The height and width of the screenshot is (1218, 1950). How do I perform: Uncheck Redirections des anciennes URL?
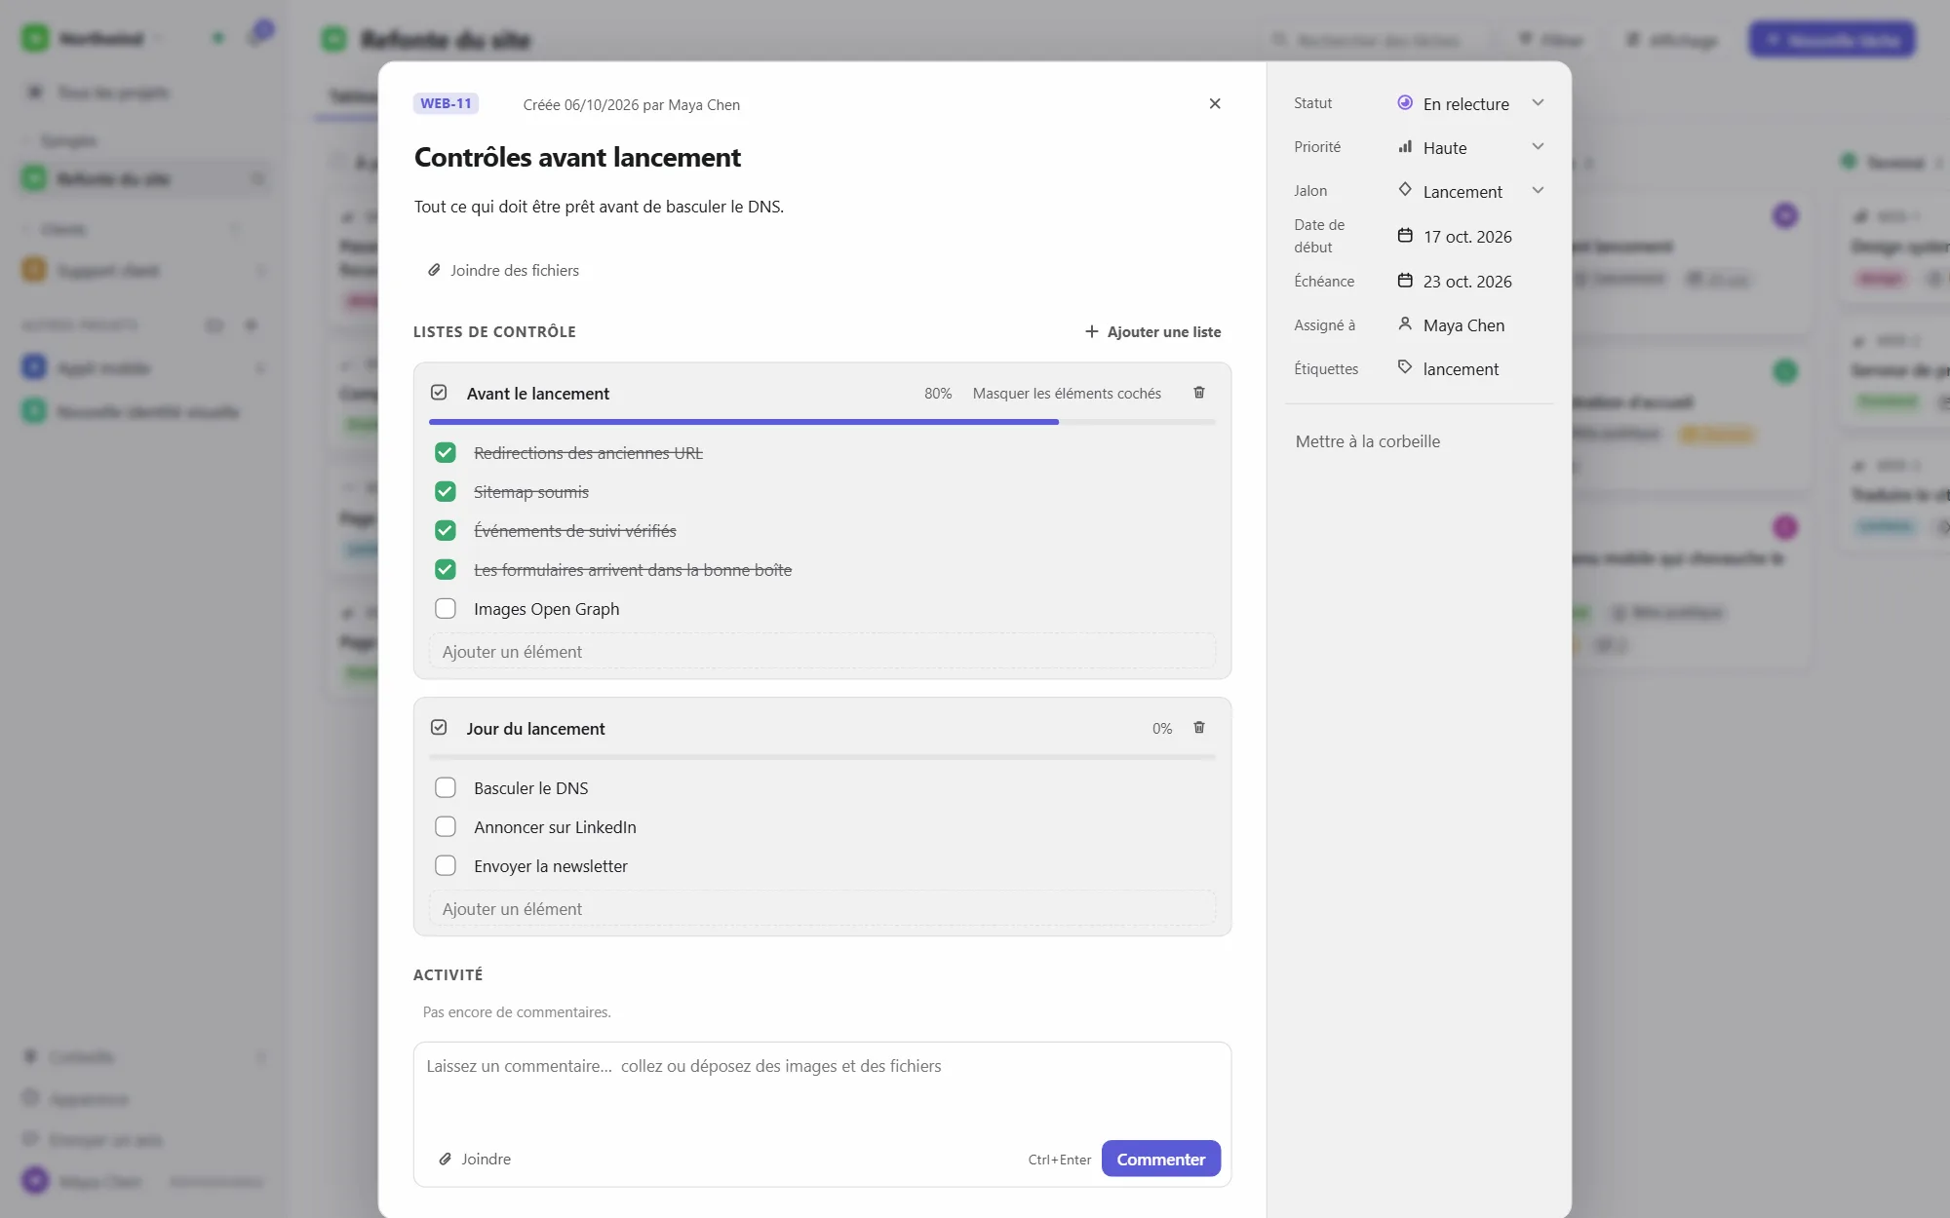(446, 452)
